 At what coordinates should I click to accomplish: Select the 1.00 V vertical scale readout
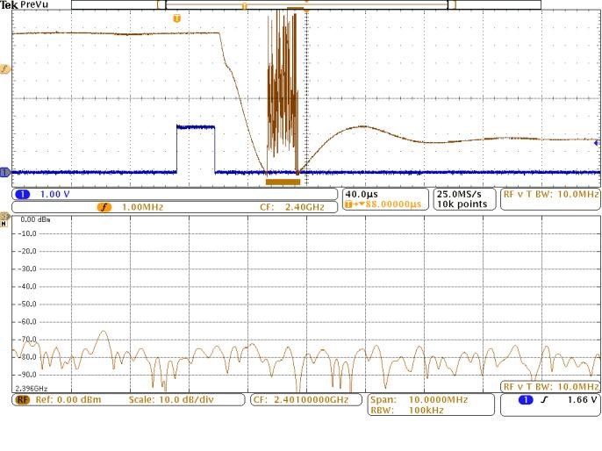pyautogui.click(x=54, y=194)
